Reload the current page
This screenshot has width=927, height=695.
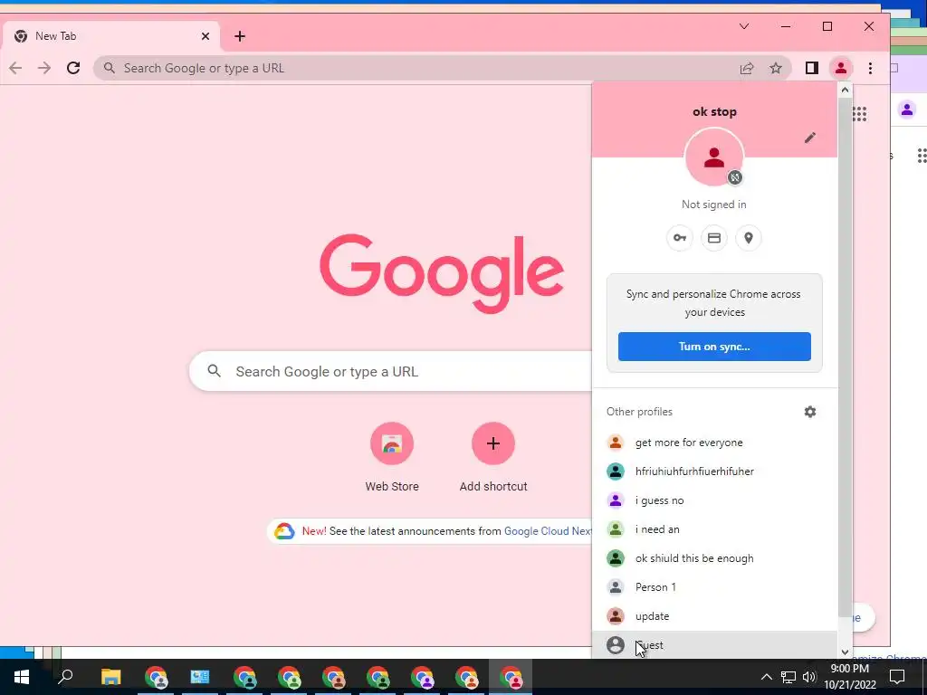(x=73, y=68)
